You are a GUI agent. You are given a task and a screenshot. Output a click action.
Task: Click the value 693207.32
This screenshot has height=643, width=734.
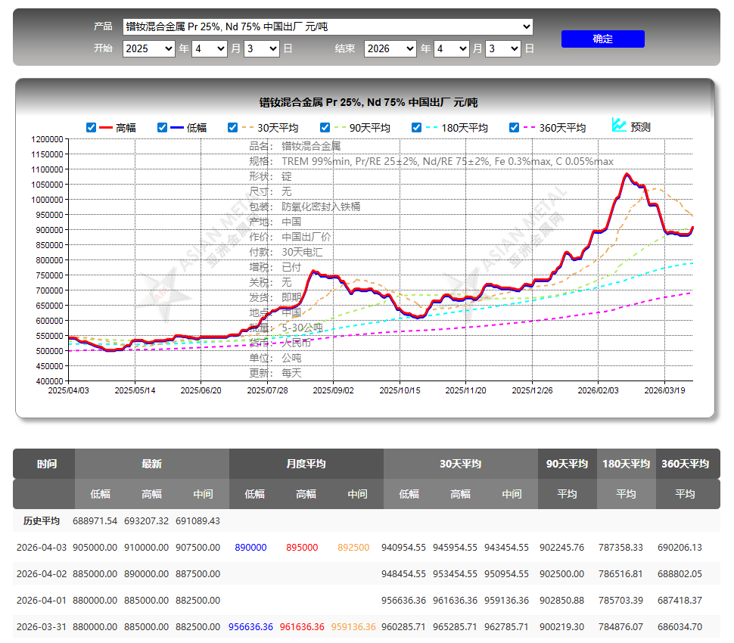pos(147,521)
